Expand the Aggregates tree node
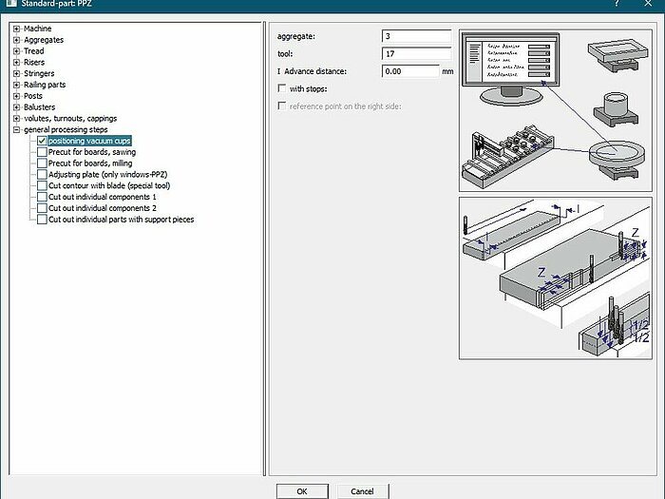Screen dimensions: 665x499 tap(16, 40)
